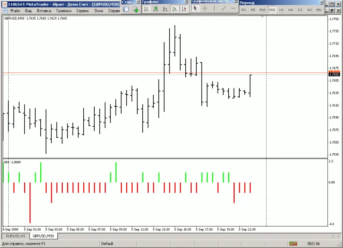Toggle the active M30 period button

tap(272, 10)
